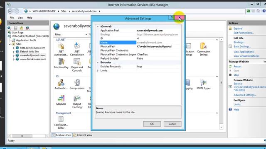This screenshot has width=266, height=149.
Task: Click View Applications link
Action: click(244, 52)
